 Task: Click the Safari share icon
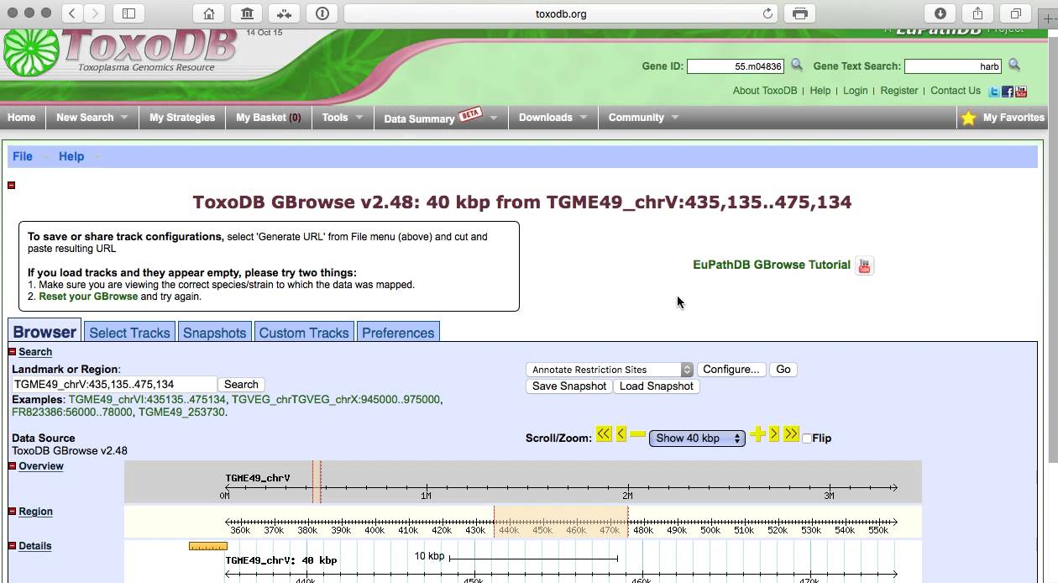coord(978,13)
